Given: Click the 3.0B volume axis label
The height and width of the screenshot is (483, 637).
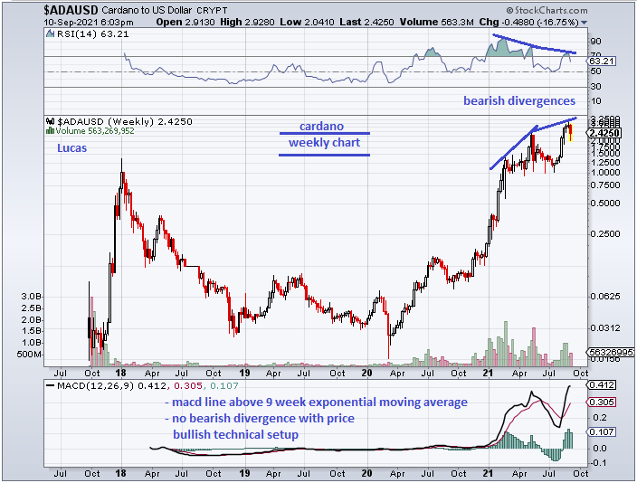Looking at the screenshot, I should [x=32, y=297].
